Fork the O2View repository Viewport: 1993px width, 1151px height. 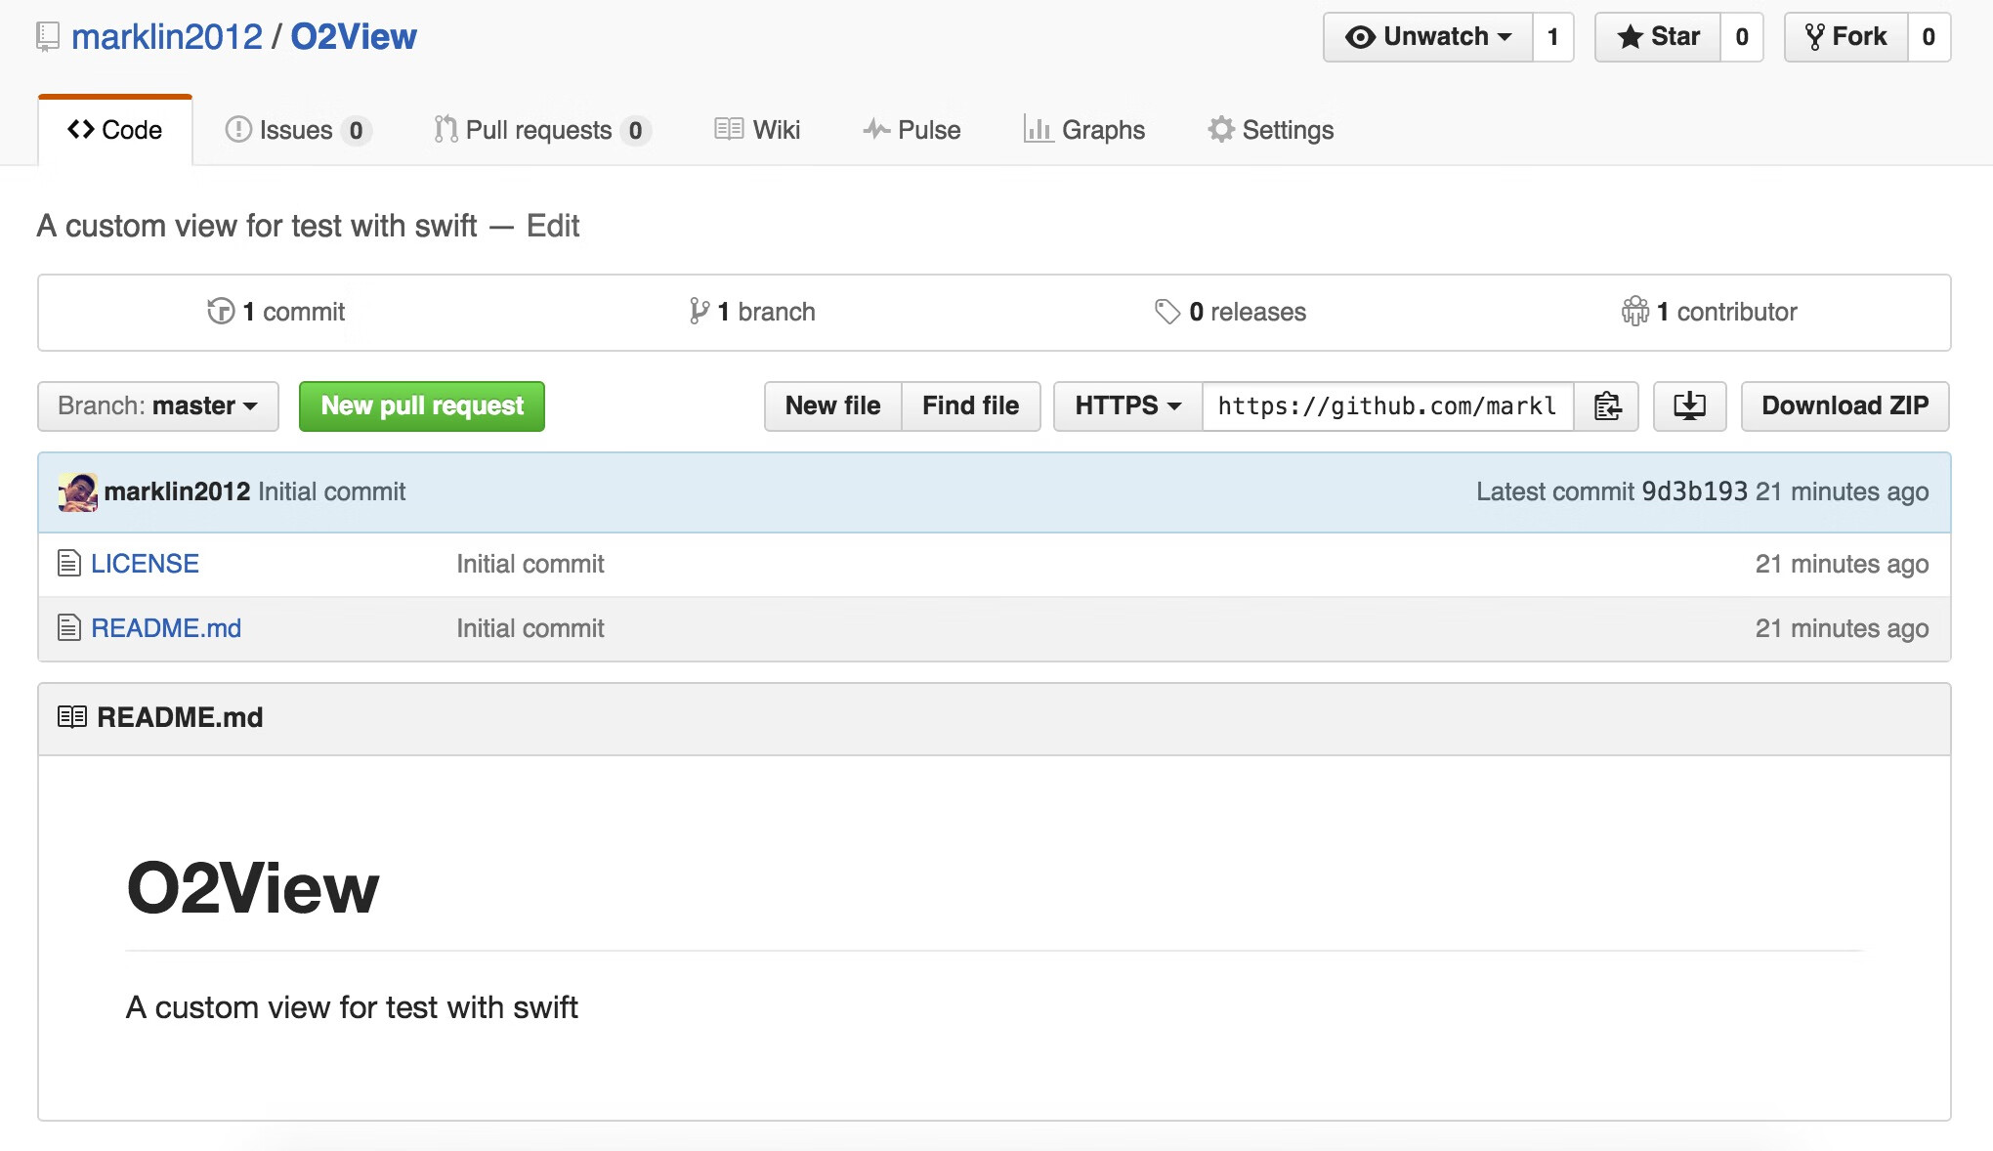(1846, 37)
